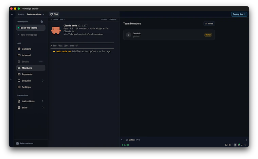The width and height of the screenshot is (258, 159).
Task: Click the Claude Max plan text
Action: [x=70, y=32]
